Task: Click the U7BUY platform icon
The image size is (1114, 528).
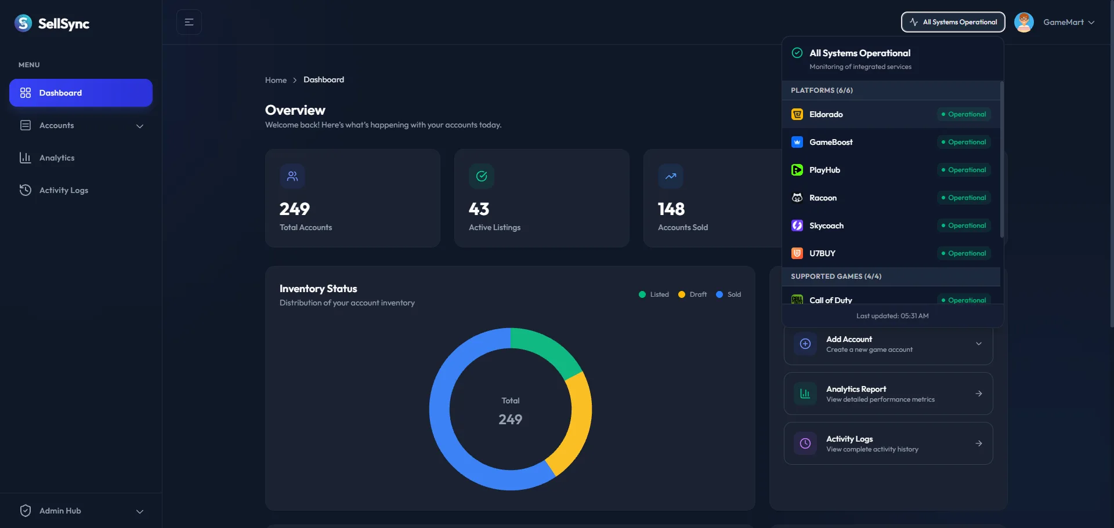Action: tap(797, 253)
